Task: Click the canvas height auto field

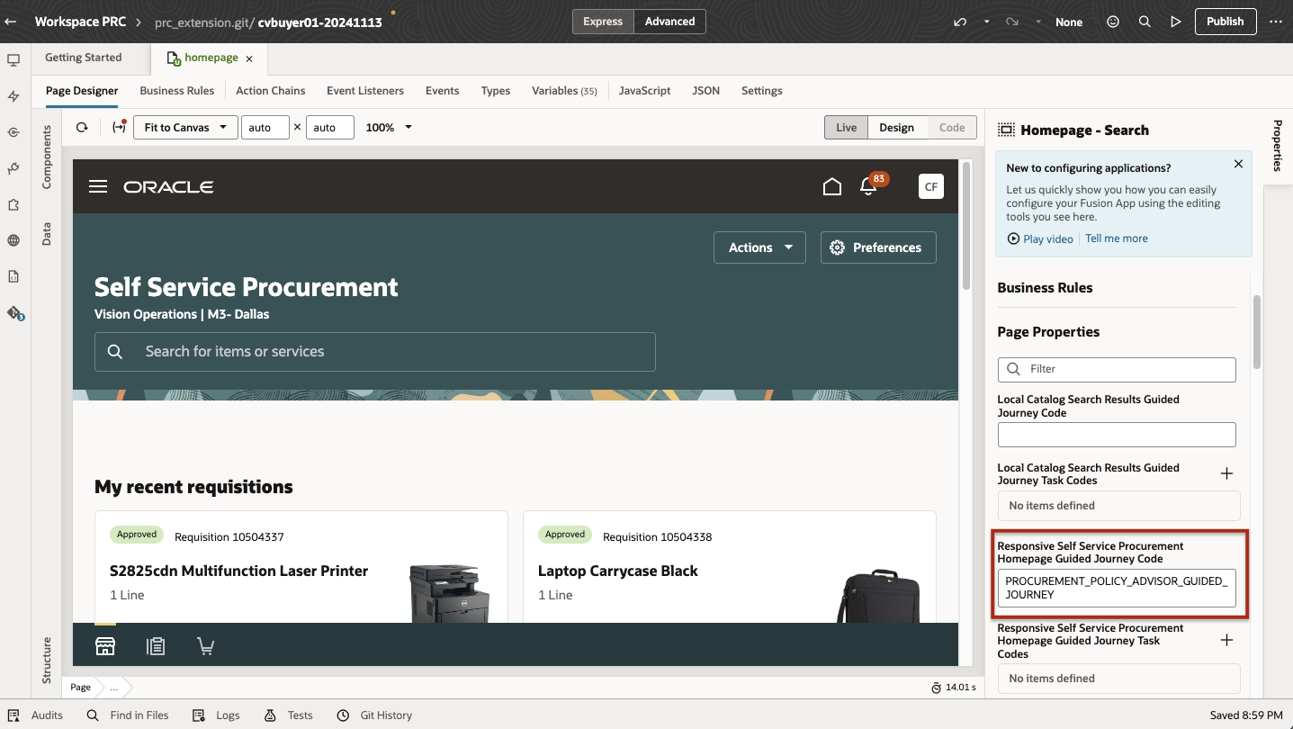Action: click(330, 128)
